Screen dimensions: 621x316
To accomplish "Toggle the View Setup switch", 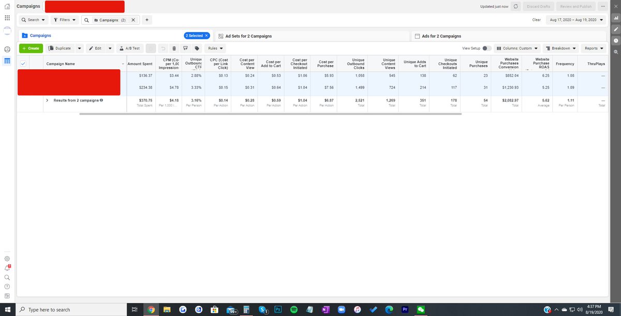I will click(x=487, y=48).
